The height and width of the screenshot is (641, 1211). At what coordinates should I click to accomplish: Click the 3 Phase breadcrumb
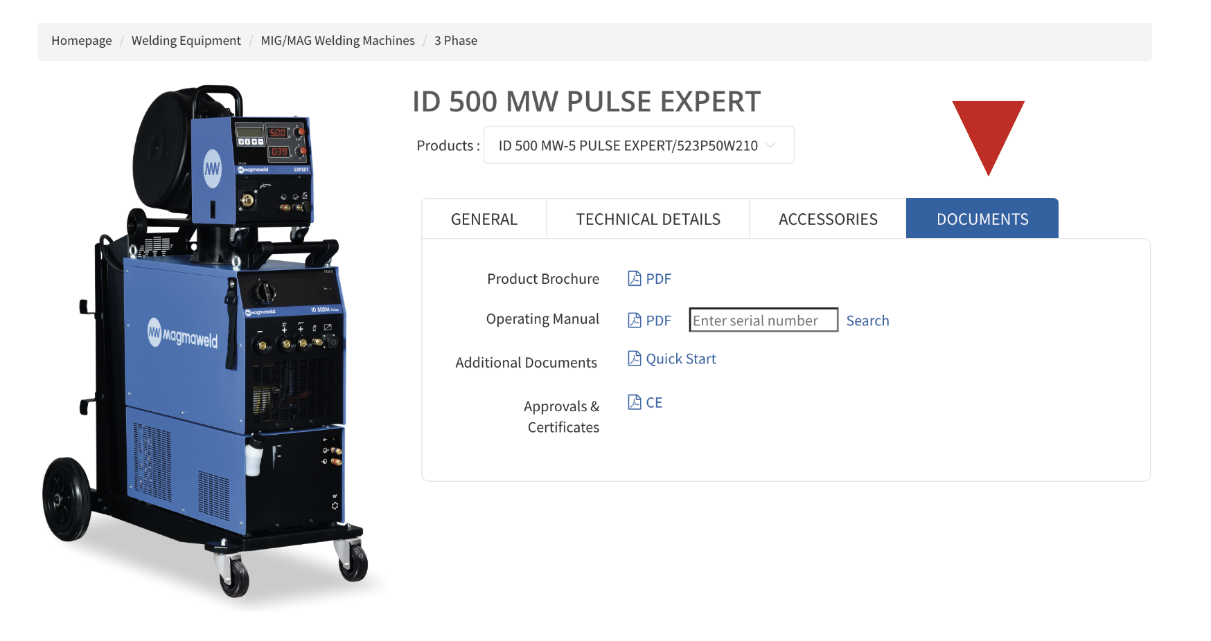(456, 41)
